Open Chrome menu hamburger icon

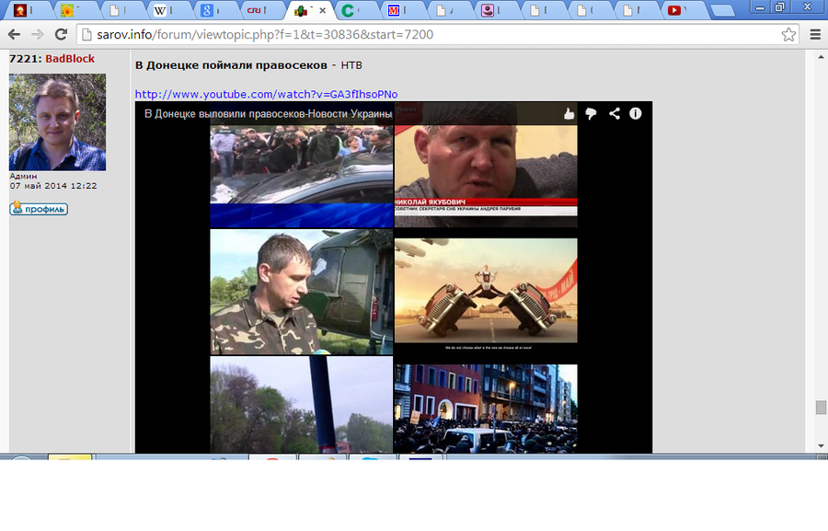[x=814, y=35]
